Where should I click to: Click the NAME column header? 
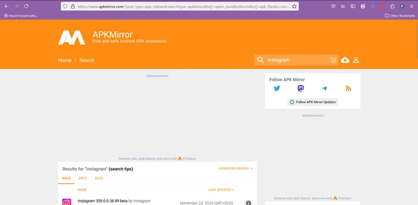(x=83, y=190)
